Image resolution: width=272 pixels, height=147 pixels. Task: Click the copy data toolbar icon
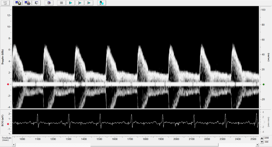[x=49, y=3]
